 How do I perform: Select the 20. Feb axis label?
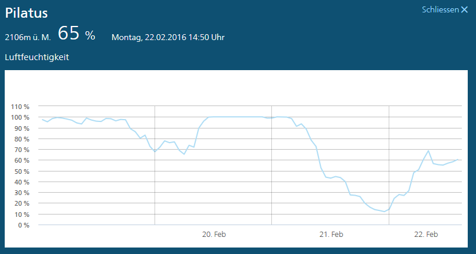214,234
